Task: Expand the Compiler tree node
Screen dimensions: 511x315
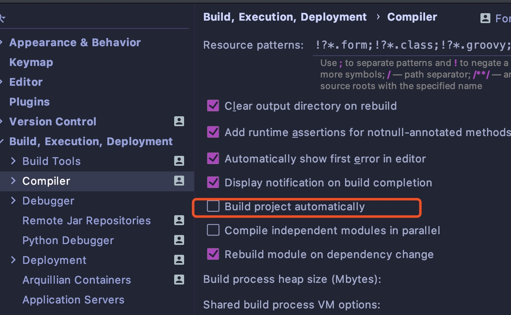Action: [13, 181]
